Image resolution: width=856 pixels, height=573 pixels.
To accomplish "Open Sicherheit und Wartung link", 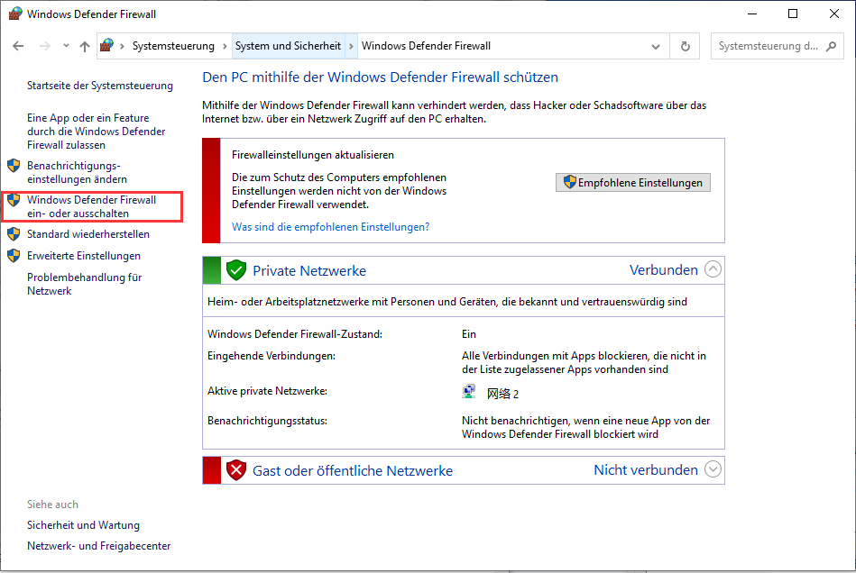I will 84,525.
